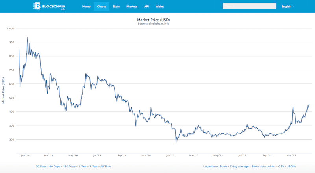Viewport: 315px width, 173px height.
Task: Click the Jan '14 axis label
Action: 25,155
